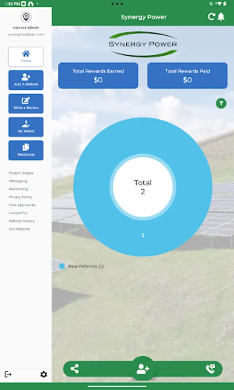This screenshot has height=390, width=234.
Task: Tap the New Referrals (2) legend label
Action: click(x=86, y=266)
